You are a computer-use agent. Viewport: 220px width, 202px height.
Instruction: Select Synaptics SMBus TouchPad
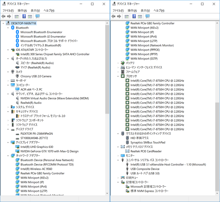148,142
